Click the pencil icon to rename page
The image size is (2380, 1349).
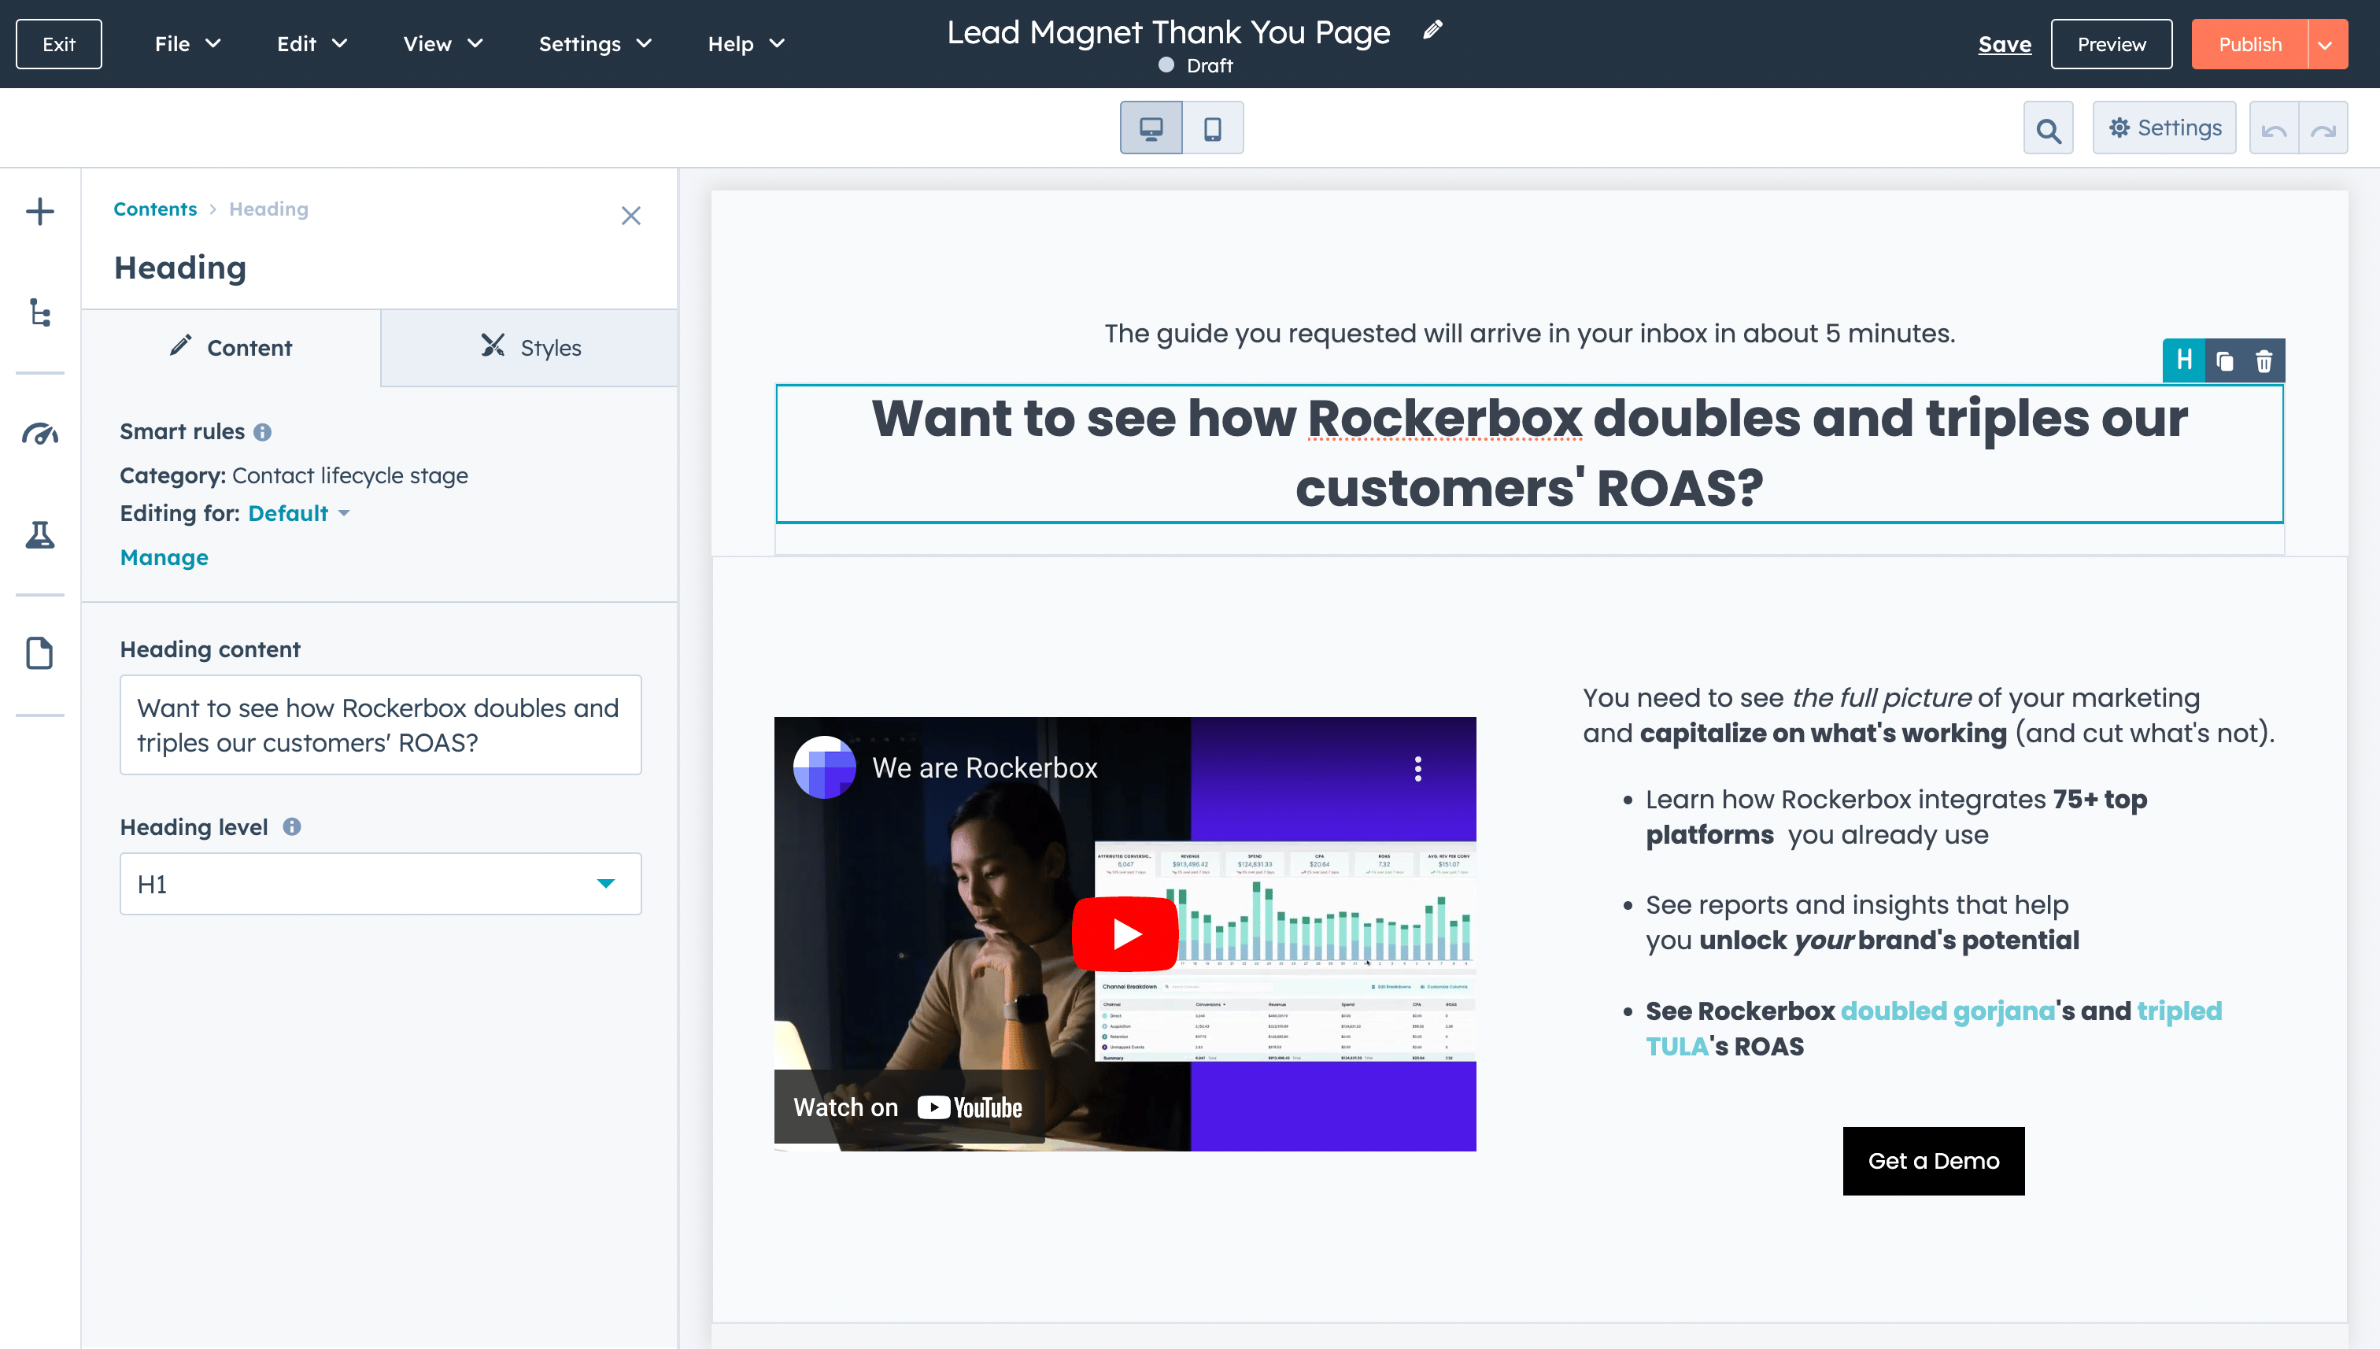pyautogui.click(x=1432, y=31)
